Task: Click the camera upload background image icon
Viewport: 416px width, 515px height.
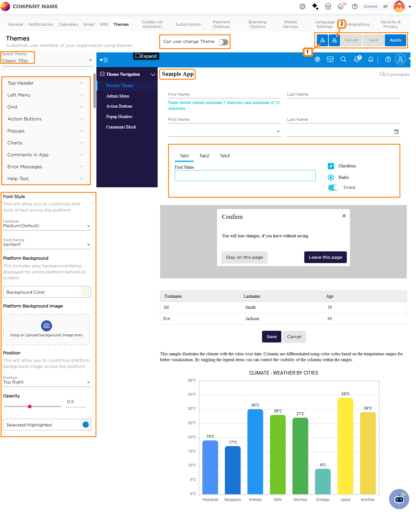Action: pyautogui.click(x=47, y=326)
